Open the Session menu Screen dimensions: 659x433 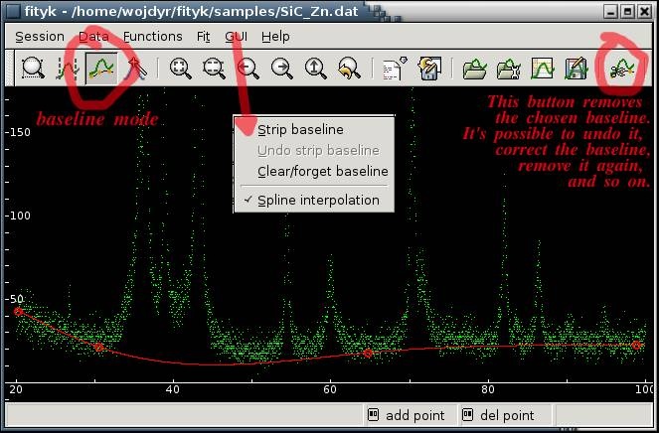40,37
